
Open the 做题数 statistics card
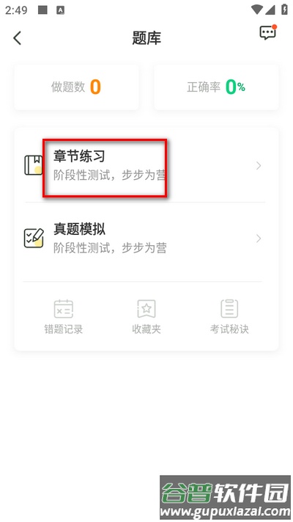76,87
